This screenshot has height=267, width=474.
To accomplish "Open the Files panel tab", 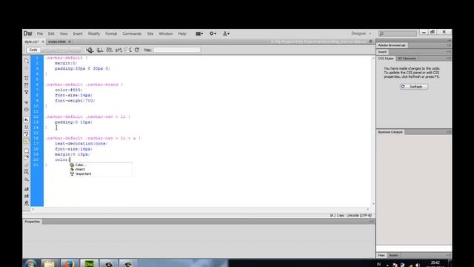I will coord(381,255).
